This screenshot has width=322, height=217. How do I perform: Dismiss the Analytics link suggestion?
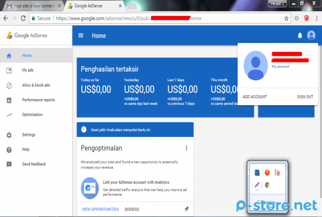[132, 209]
